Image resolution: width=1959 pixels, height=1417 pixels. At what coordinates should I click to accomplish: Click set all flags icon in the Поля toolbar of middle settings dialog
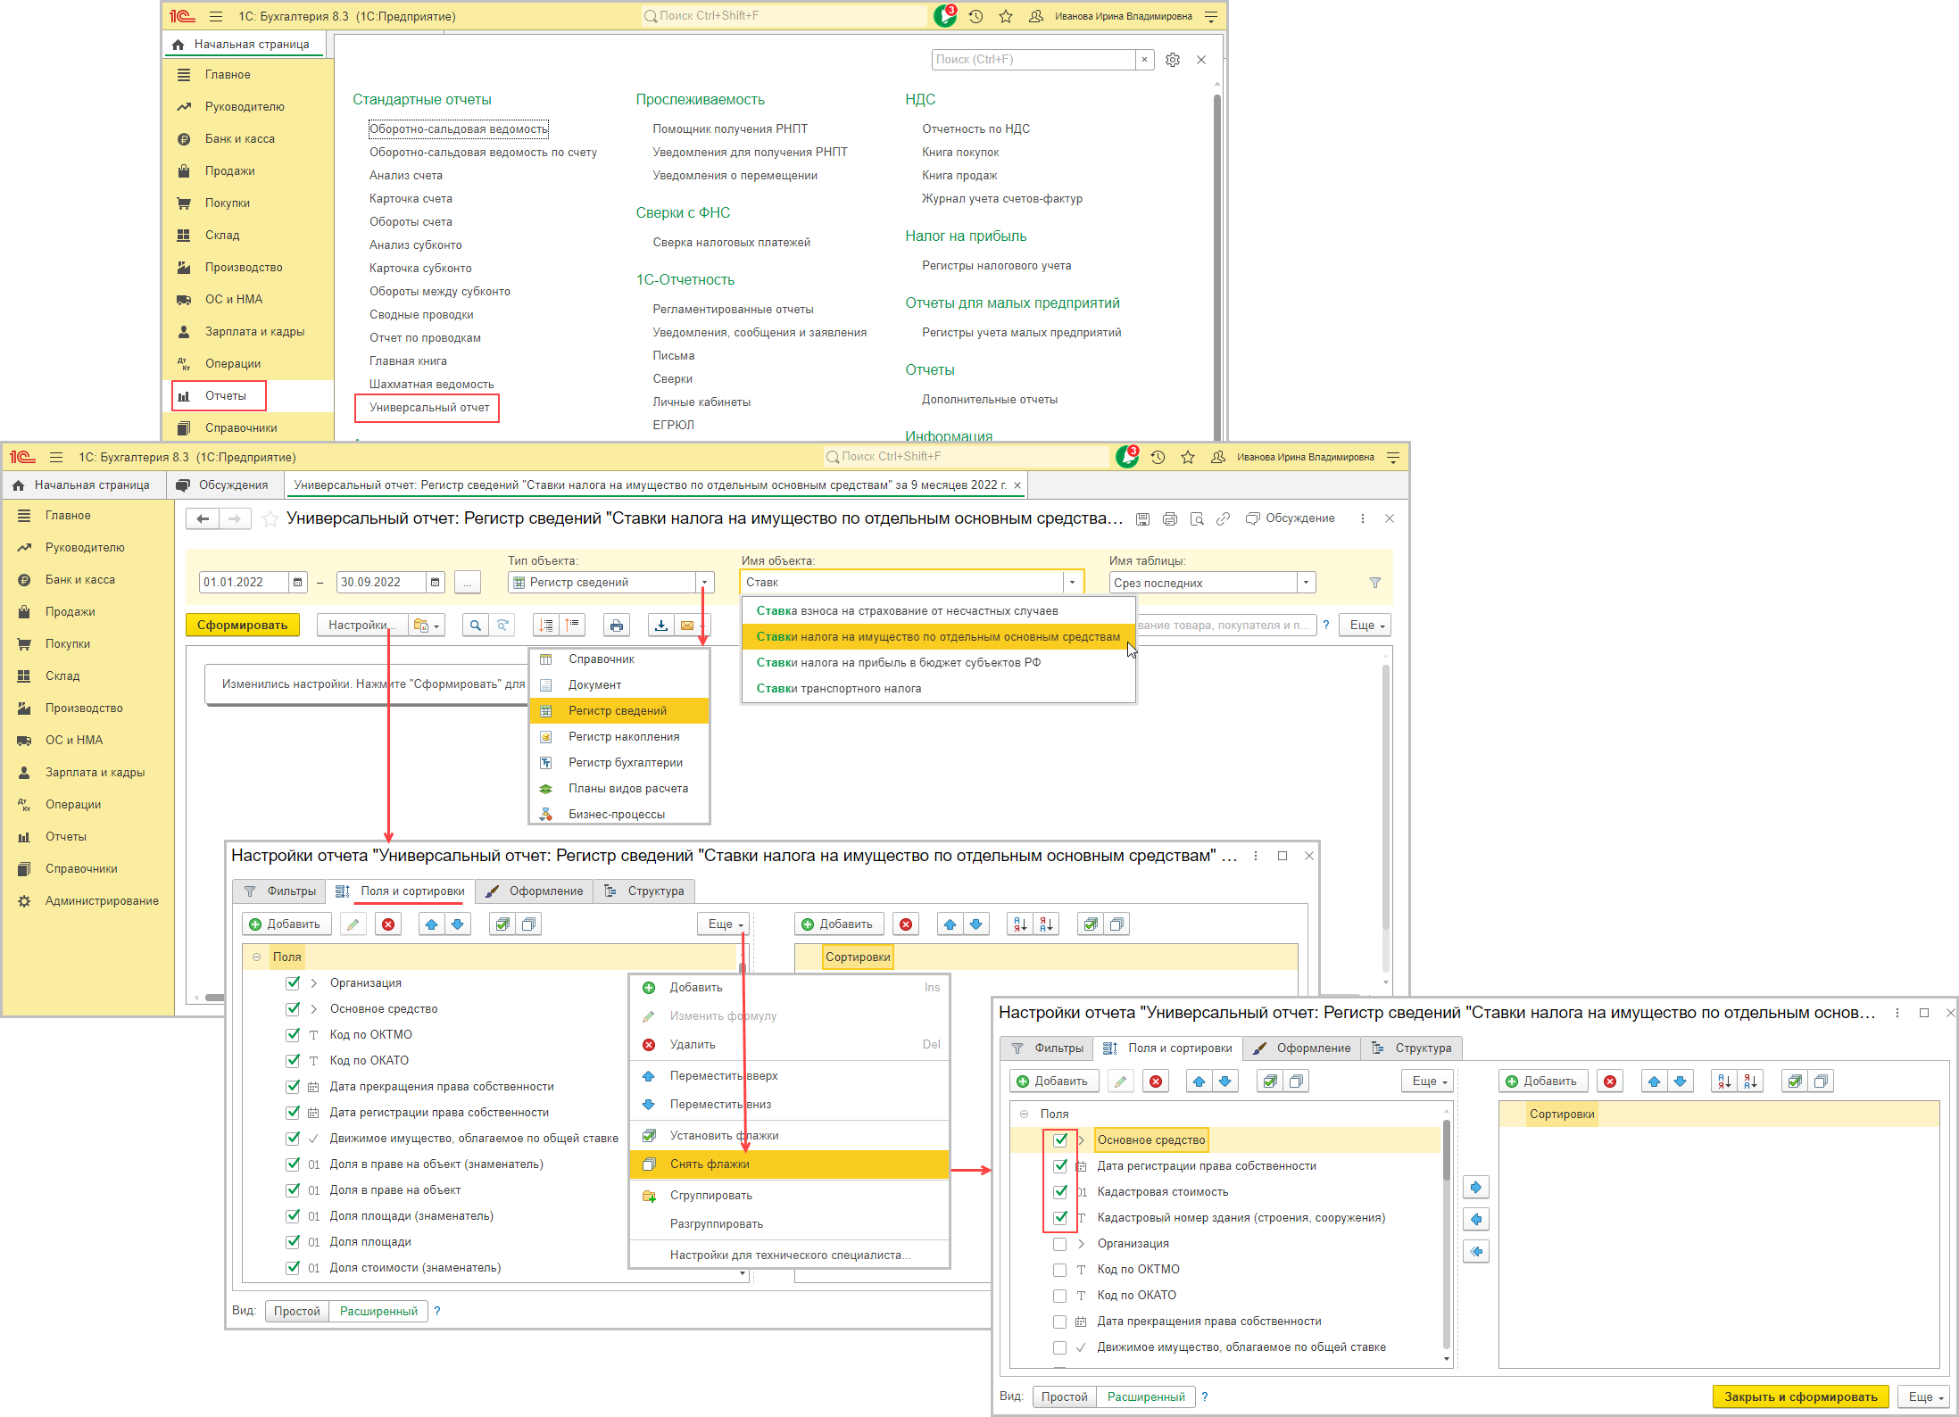point(502,924)
